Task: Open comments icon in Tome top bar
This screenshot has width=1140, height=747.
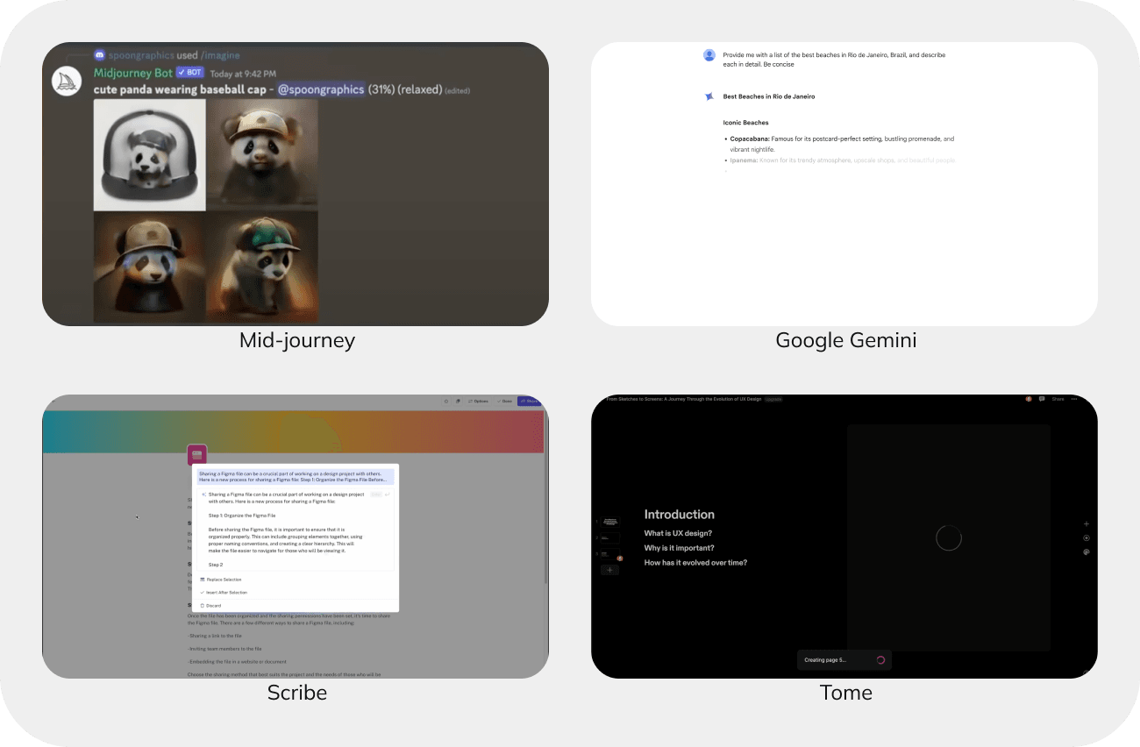Action: pos(1042,399)
